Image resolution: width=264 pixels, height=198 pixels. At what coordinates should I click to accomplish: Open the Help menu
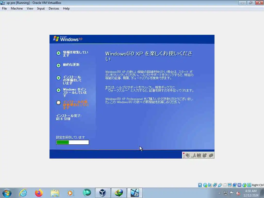[66, 9]
